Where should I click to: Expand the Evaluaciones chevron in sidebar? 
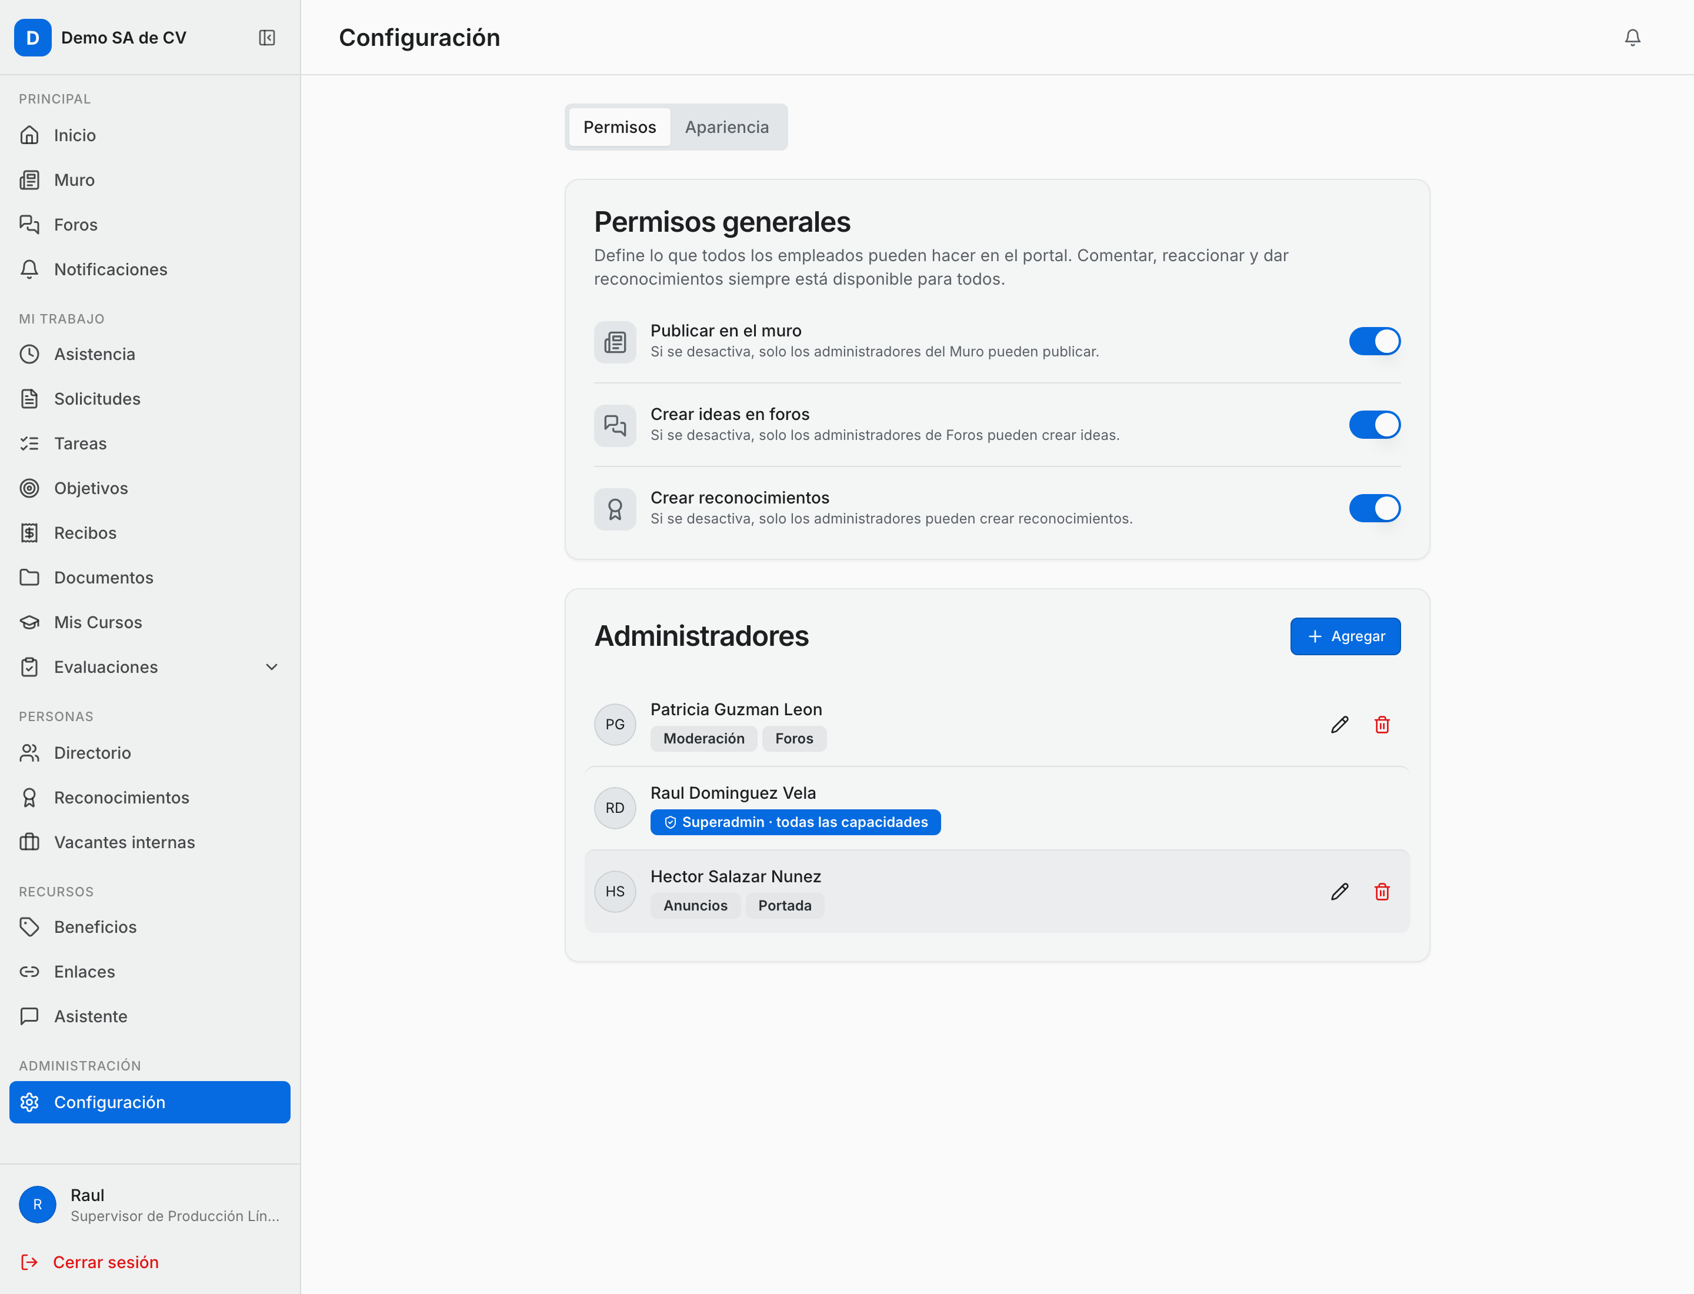(x=271, y=667)
